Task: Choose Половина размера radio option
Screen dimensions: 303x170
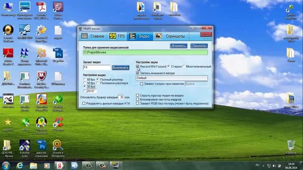Action: (98, 83)
